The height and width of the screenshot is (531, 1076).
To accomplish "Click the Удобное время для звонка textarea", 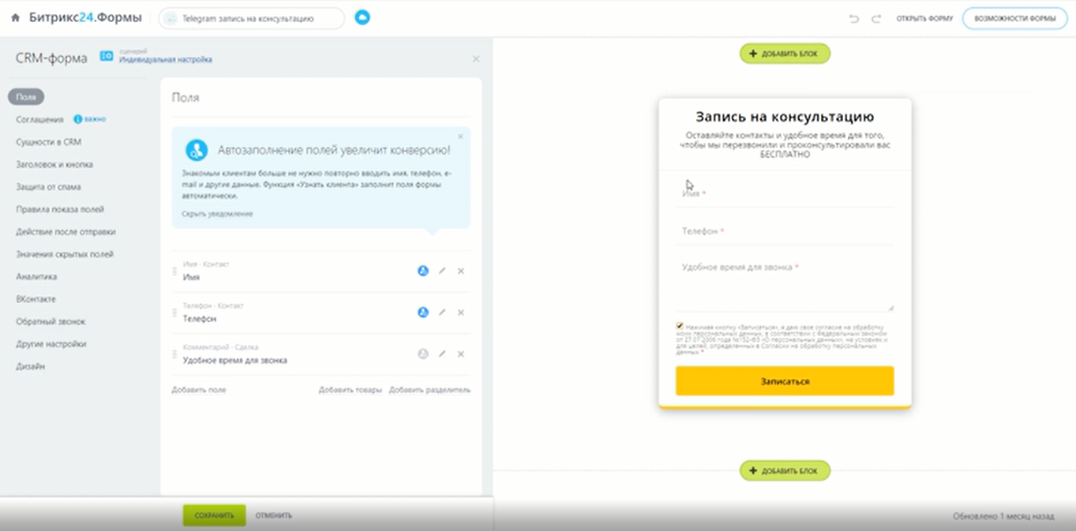I will click(x=785, y=284).
